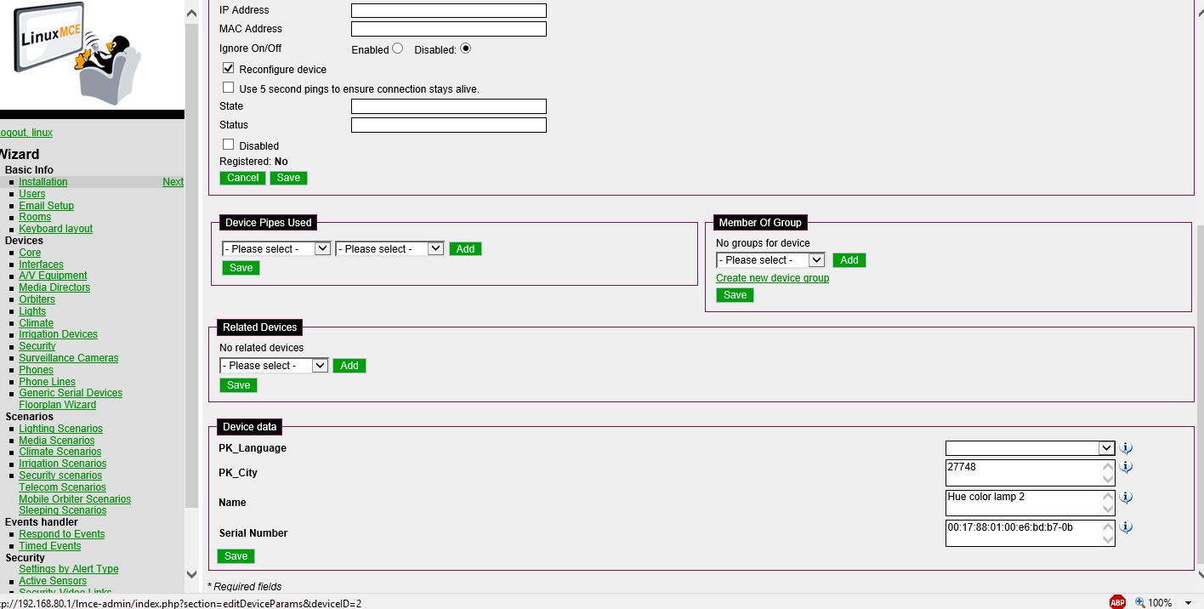The height and width of the screenshot is (609, 1204).
Task: Click the Cancel button
Action: point(242,178)
